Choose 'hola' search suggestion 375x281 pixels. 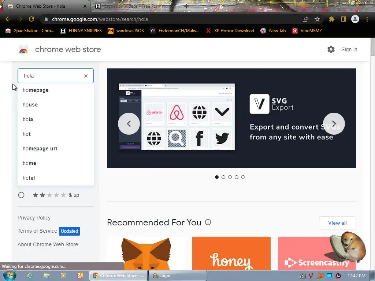click(56, 119)
